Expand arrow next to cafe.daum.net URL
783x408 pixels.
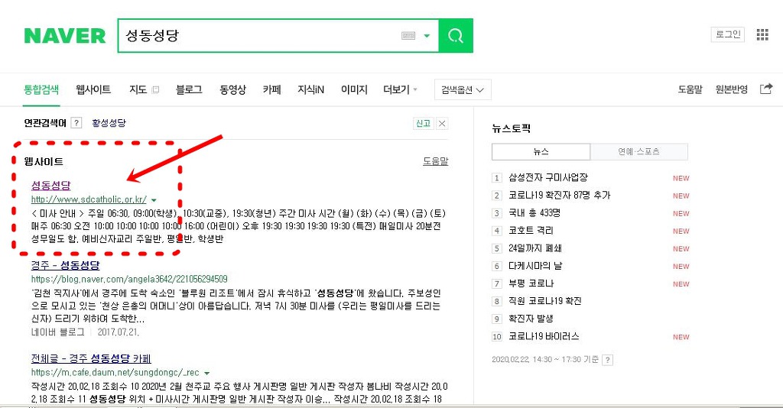click(206, 373)
